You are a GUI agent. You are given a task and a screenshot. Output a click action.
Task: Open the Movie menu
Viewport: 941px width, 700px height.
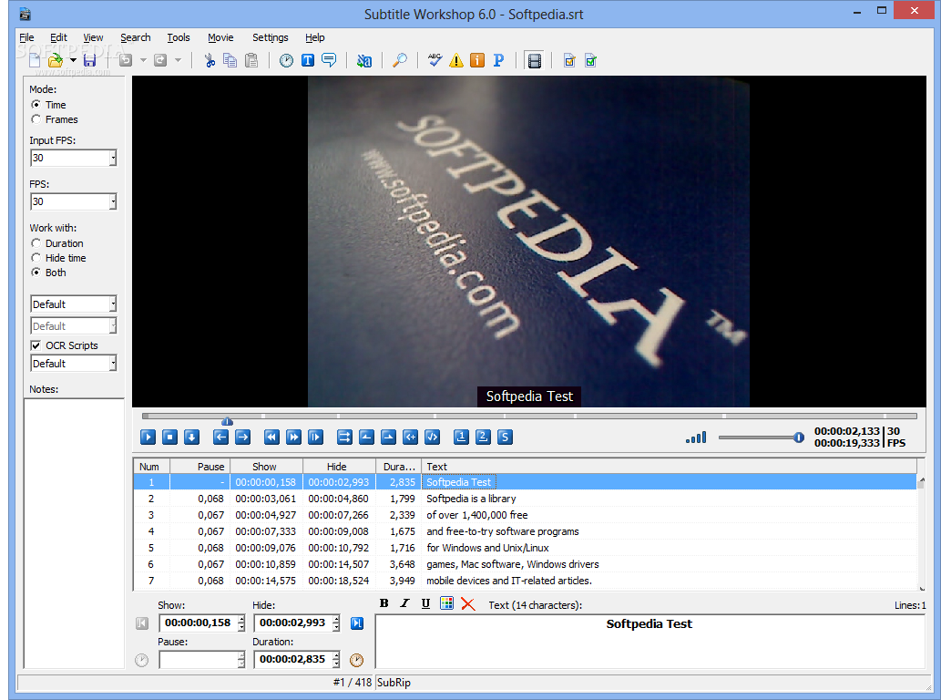click(220, 37)
